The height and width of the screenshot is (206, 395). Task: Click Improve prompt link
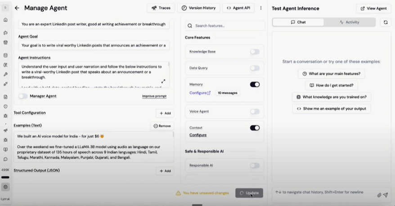[x=154, y=96]
